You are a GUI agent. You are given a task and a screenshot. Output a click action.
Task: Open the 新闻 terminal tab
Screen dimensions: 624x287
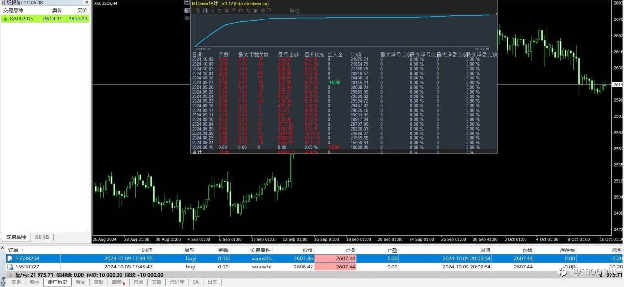point(80,282)
